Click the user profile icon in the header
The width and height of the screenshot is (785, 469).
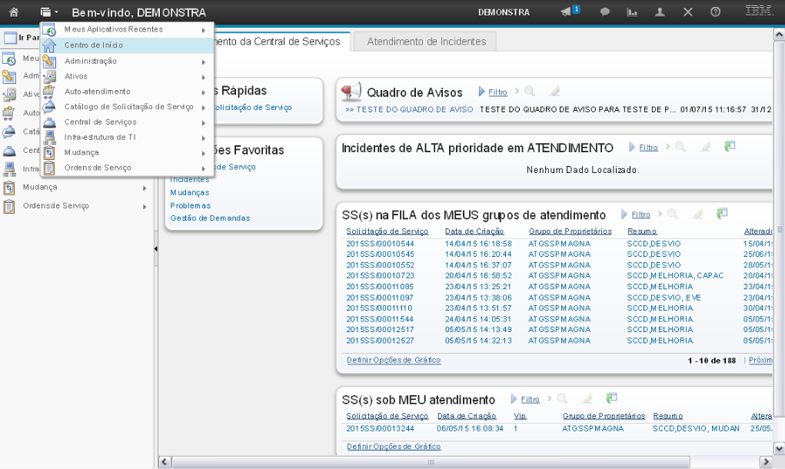[660, 12]
